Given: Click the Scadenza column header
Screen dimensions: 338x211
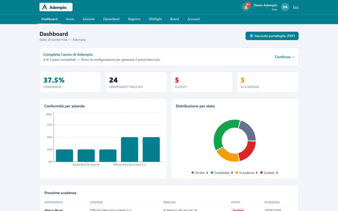Looking at the screenshot, I should point(272,202).
